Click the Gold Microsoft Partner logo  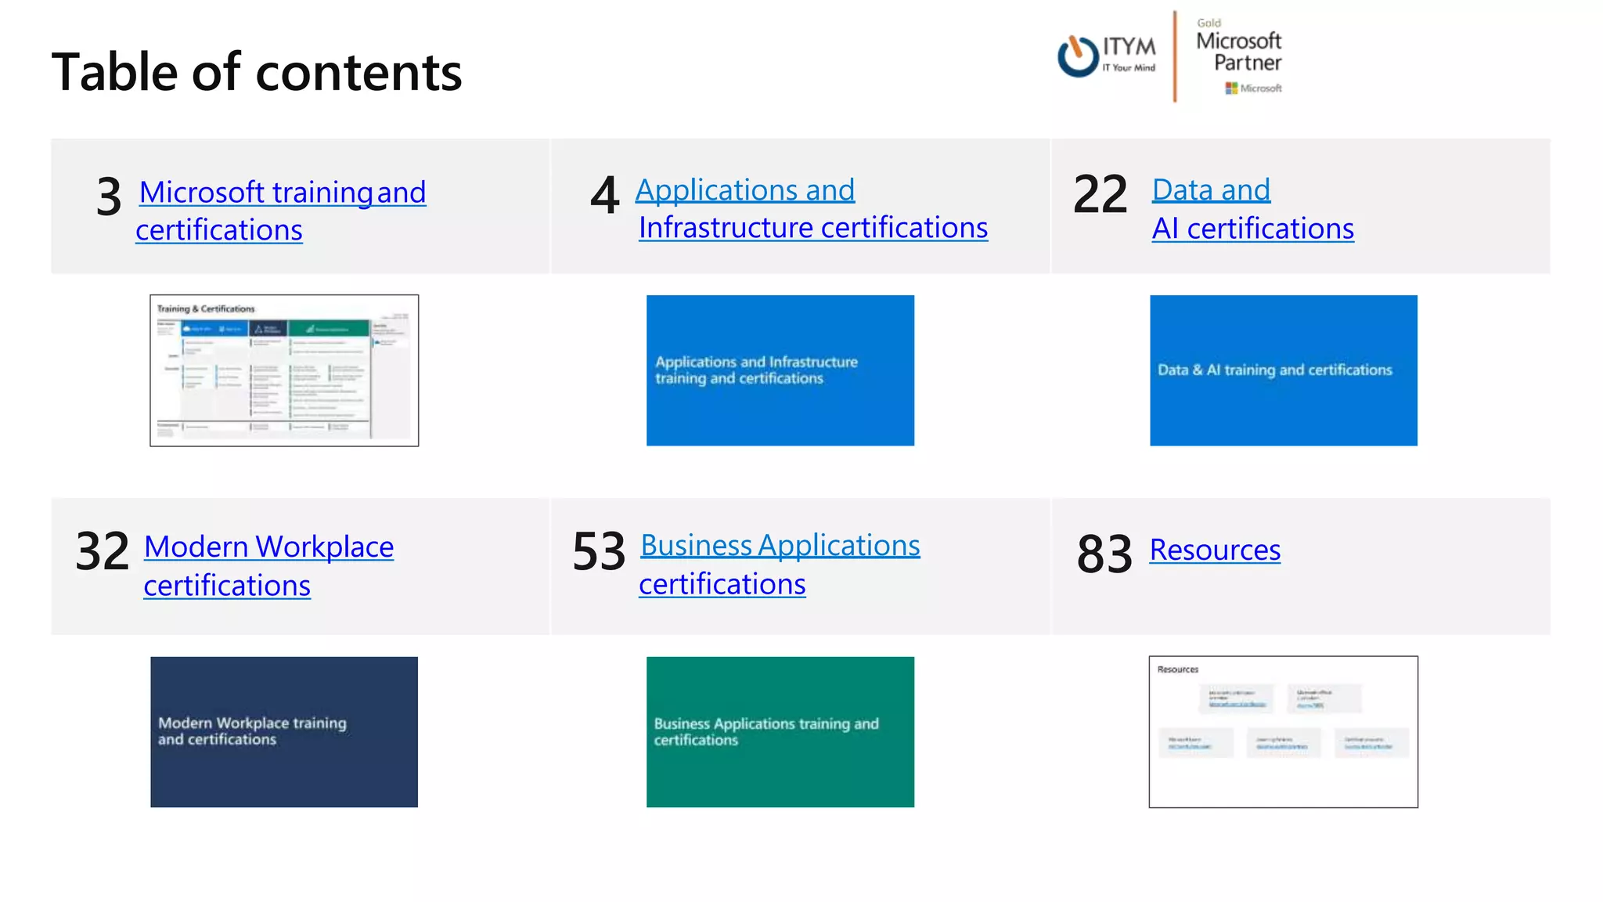point(1239,56)
